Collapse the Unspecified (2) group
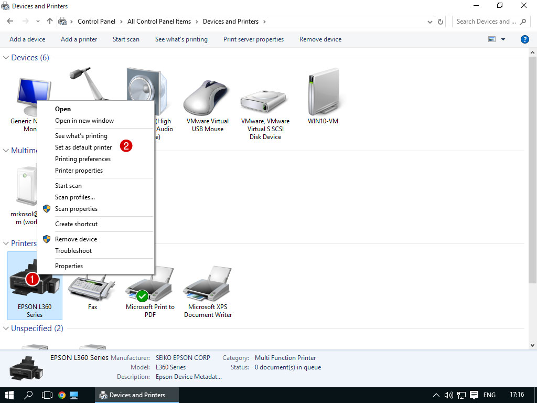The image size is (537, 403). click(x=6, y=328)
